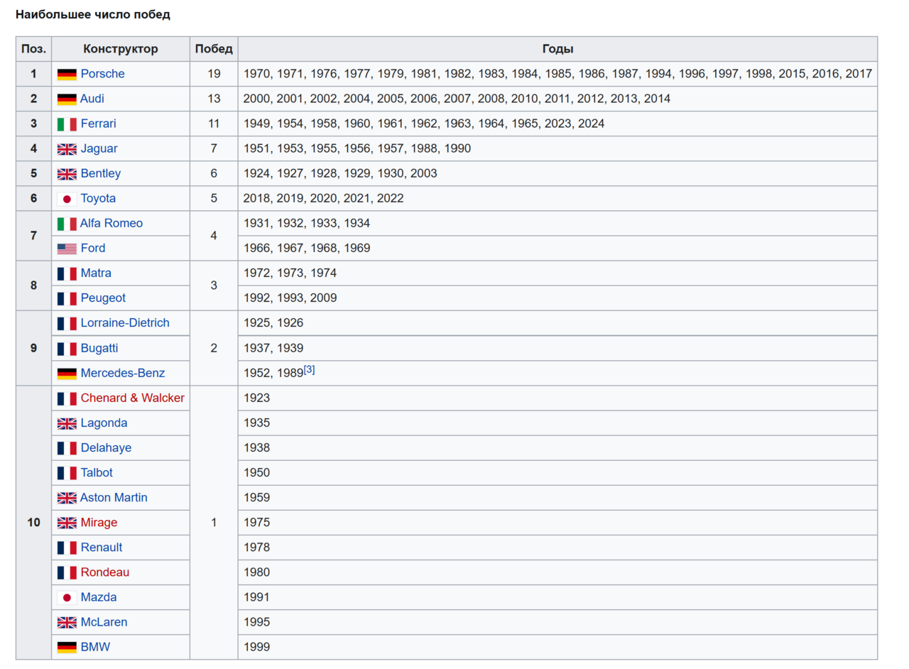Click Bentley's win count 6
The image size is (909, 669).
click(x=214, y=173)
